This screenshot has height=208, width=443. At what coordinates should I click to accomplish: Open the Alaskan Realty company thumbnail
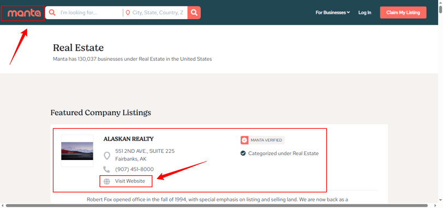click(x=77, y=151)
